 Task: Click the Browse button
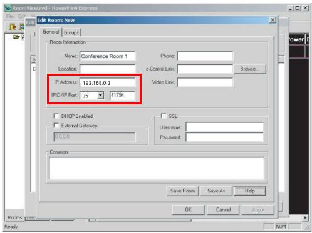[x=250, y=69]
